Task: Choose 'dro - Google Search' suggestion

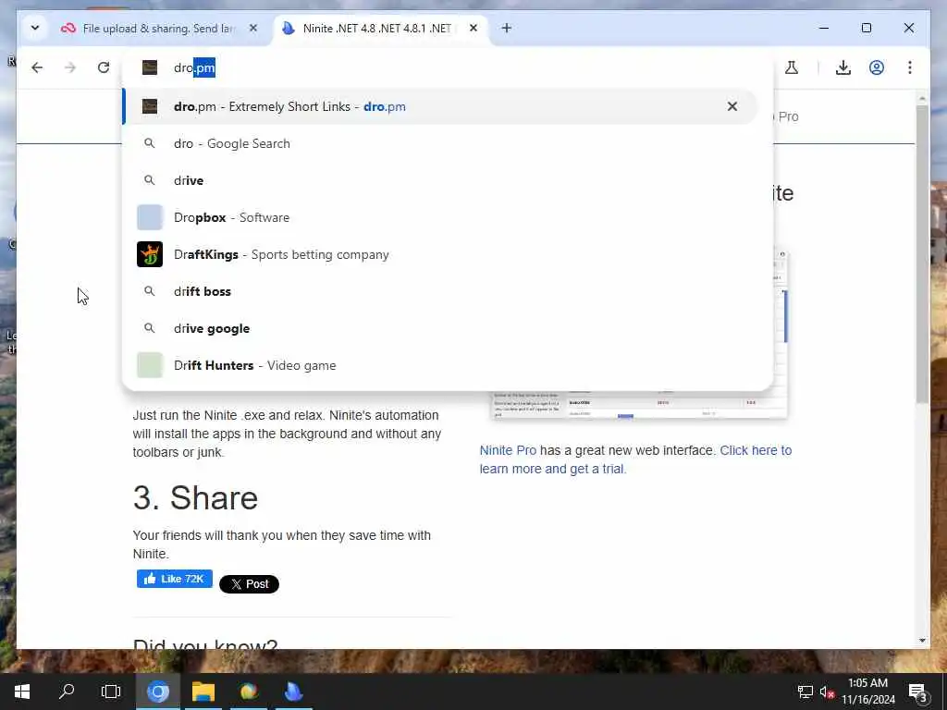Action: (439, 143)
